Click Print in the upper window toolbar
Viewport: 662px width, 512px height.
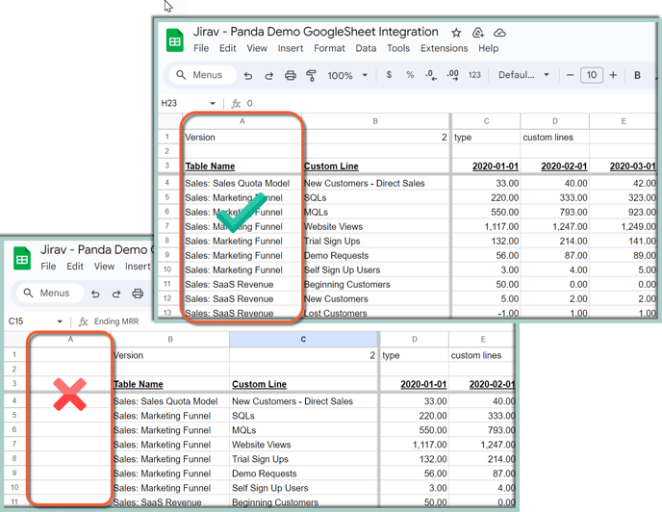[291, 76]
